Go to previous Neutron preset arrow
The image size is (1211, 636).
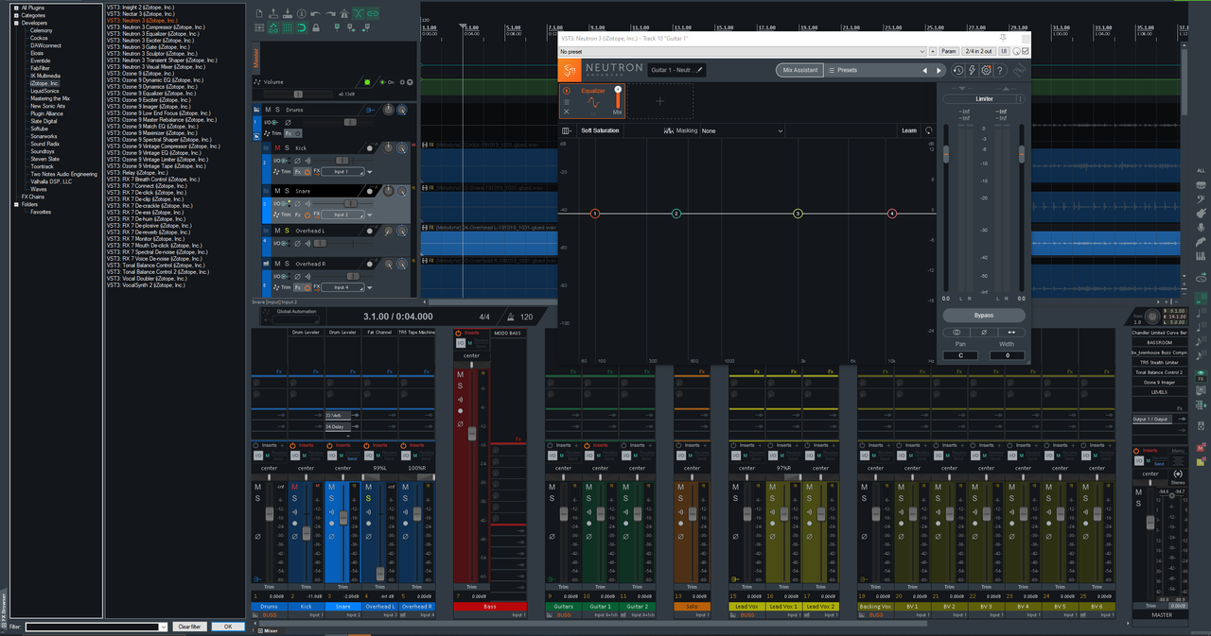point(924,70)
